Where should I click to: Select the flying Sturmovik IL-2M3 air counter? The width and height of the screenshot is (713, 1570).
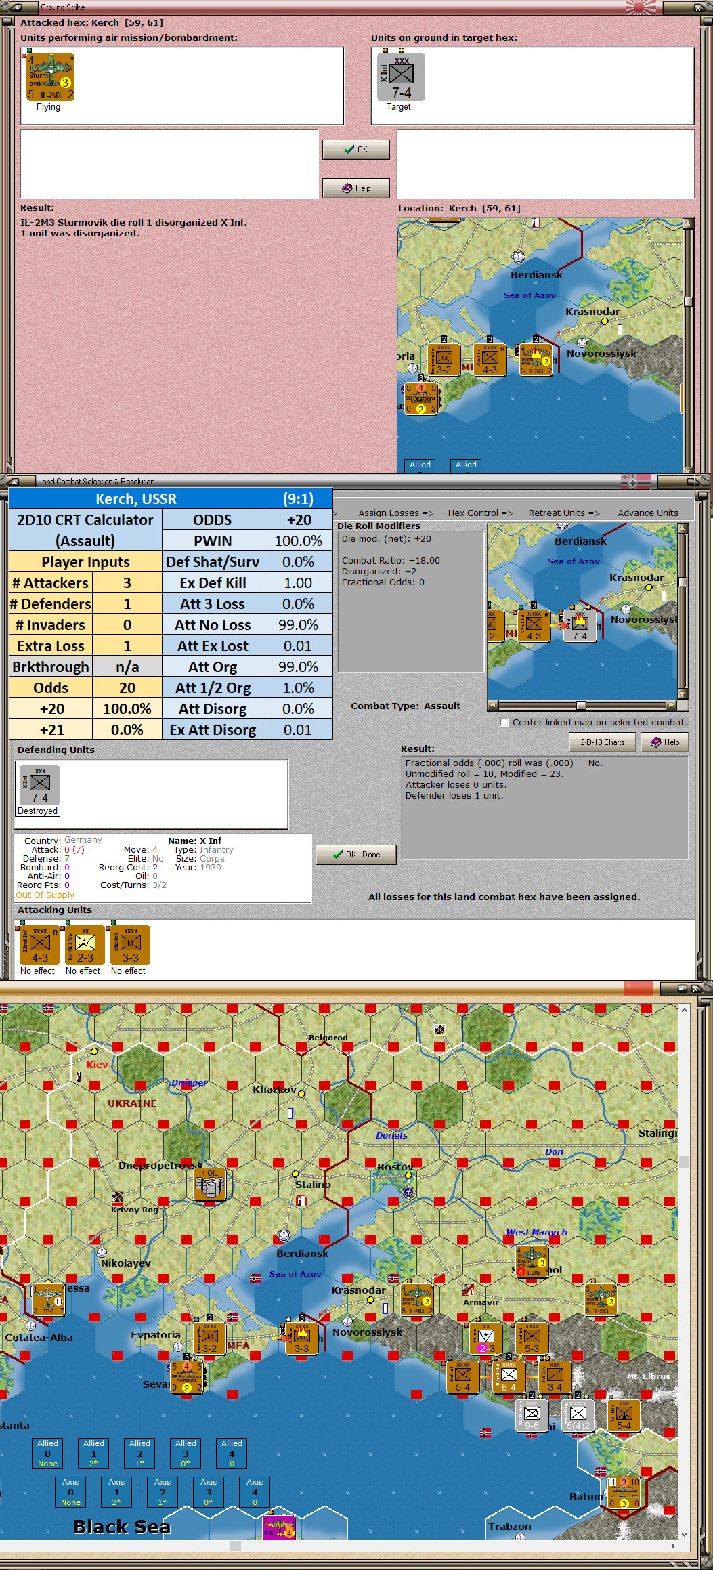50,77
